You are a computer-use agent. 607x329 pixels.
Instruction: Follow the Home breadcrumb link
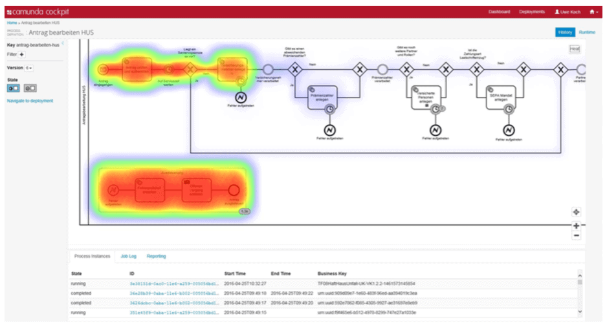pos(12,23)
